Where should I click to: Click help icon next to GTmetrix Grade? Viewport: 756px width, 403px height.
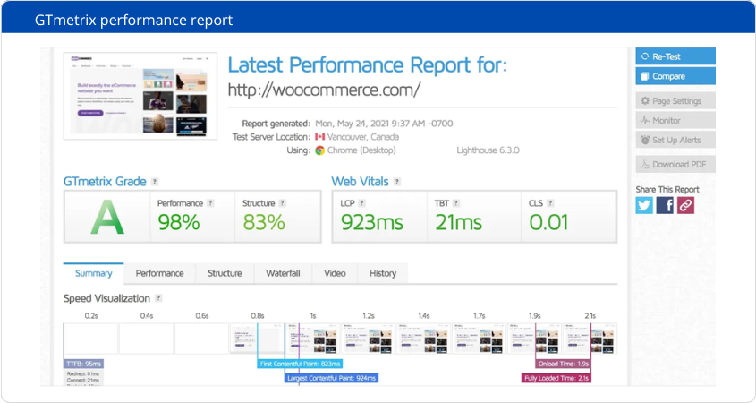pos(155,182)
